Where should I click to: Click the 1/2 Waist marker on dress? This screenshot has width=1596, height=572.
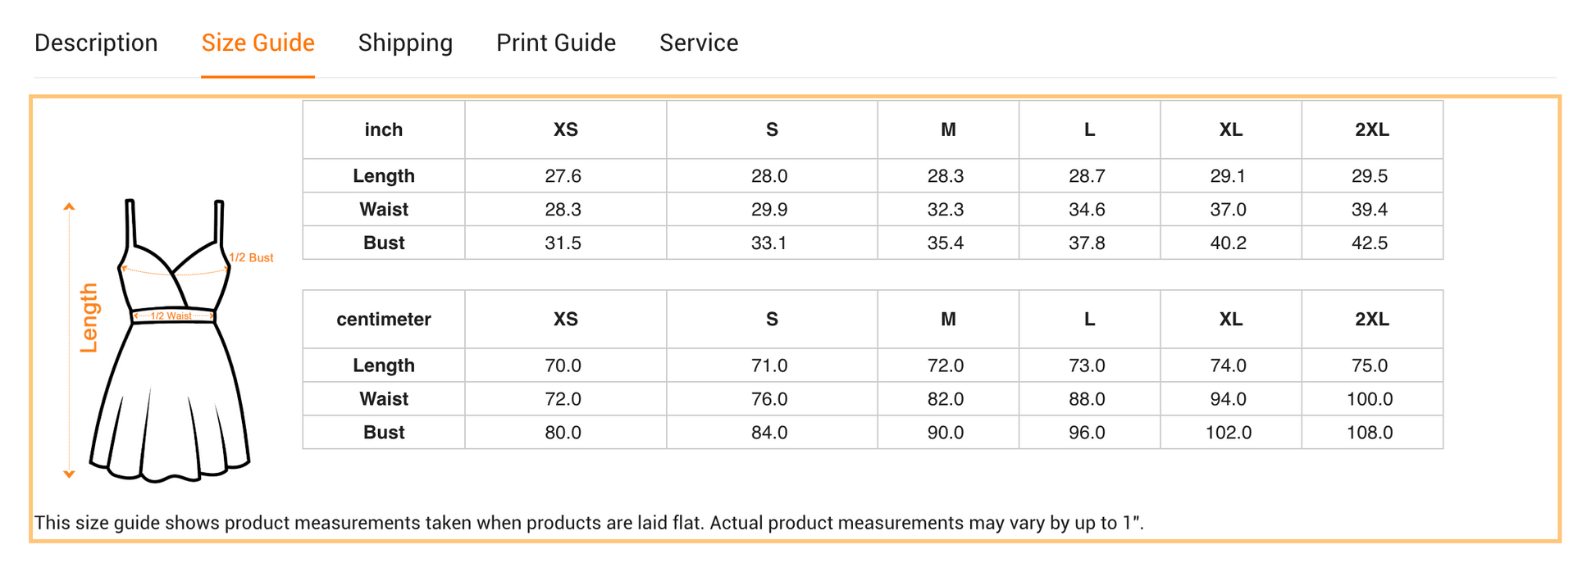coord(172,316)
